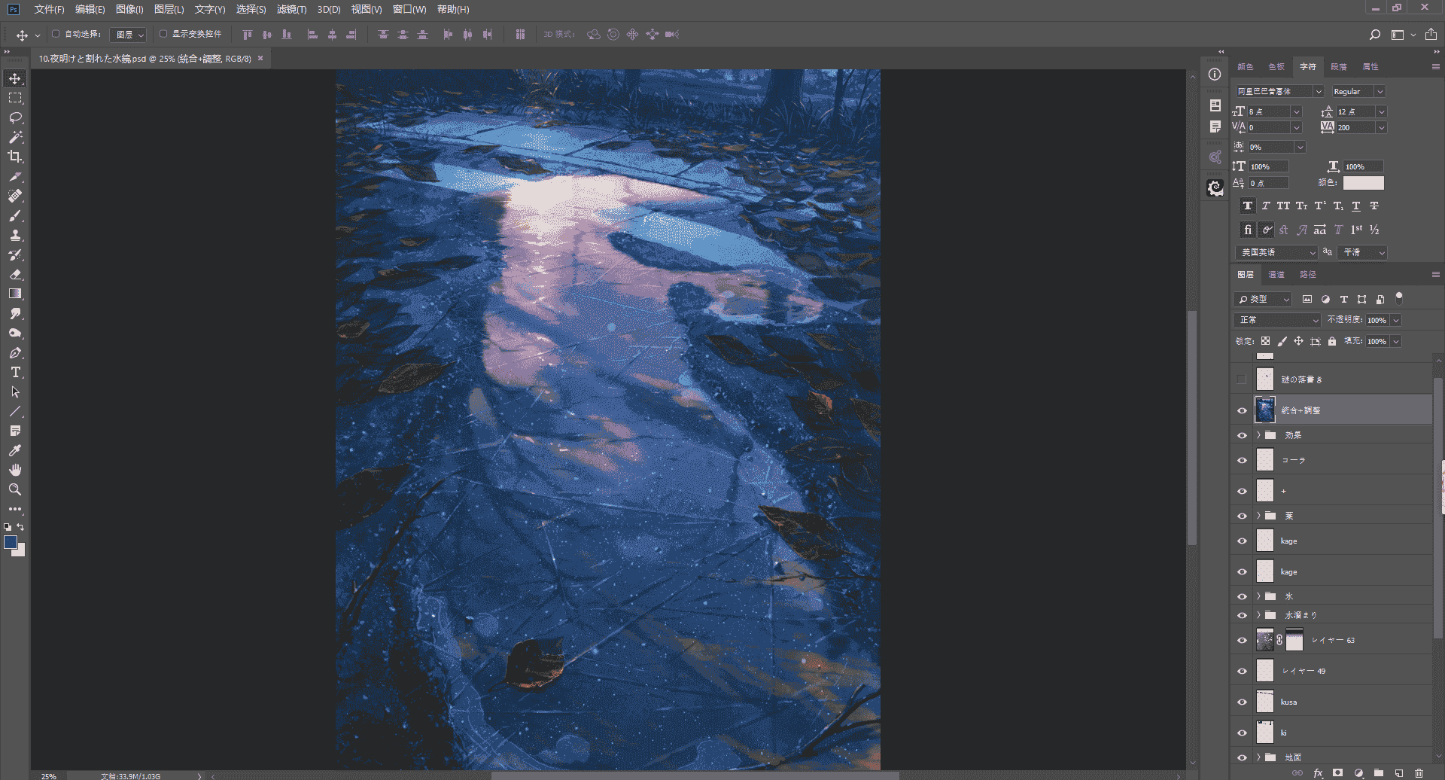
Task: Open the 滤镜(T) menu
Action: tap(291, 9)
